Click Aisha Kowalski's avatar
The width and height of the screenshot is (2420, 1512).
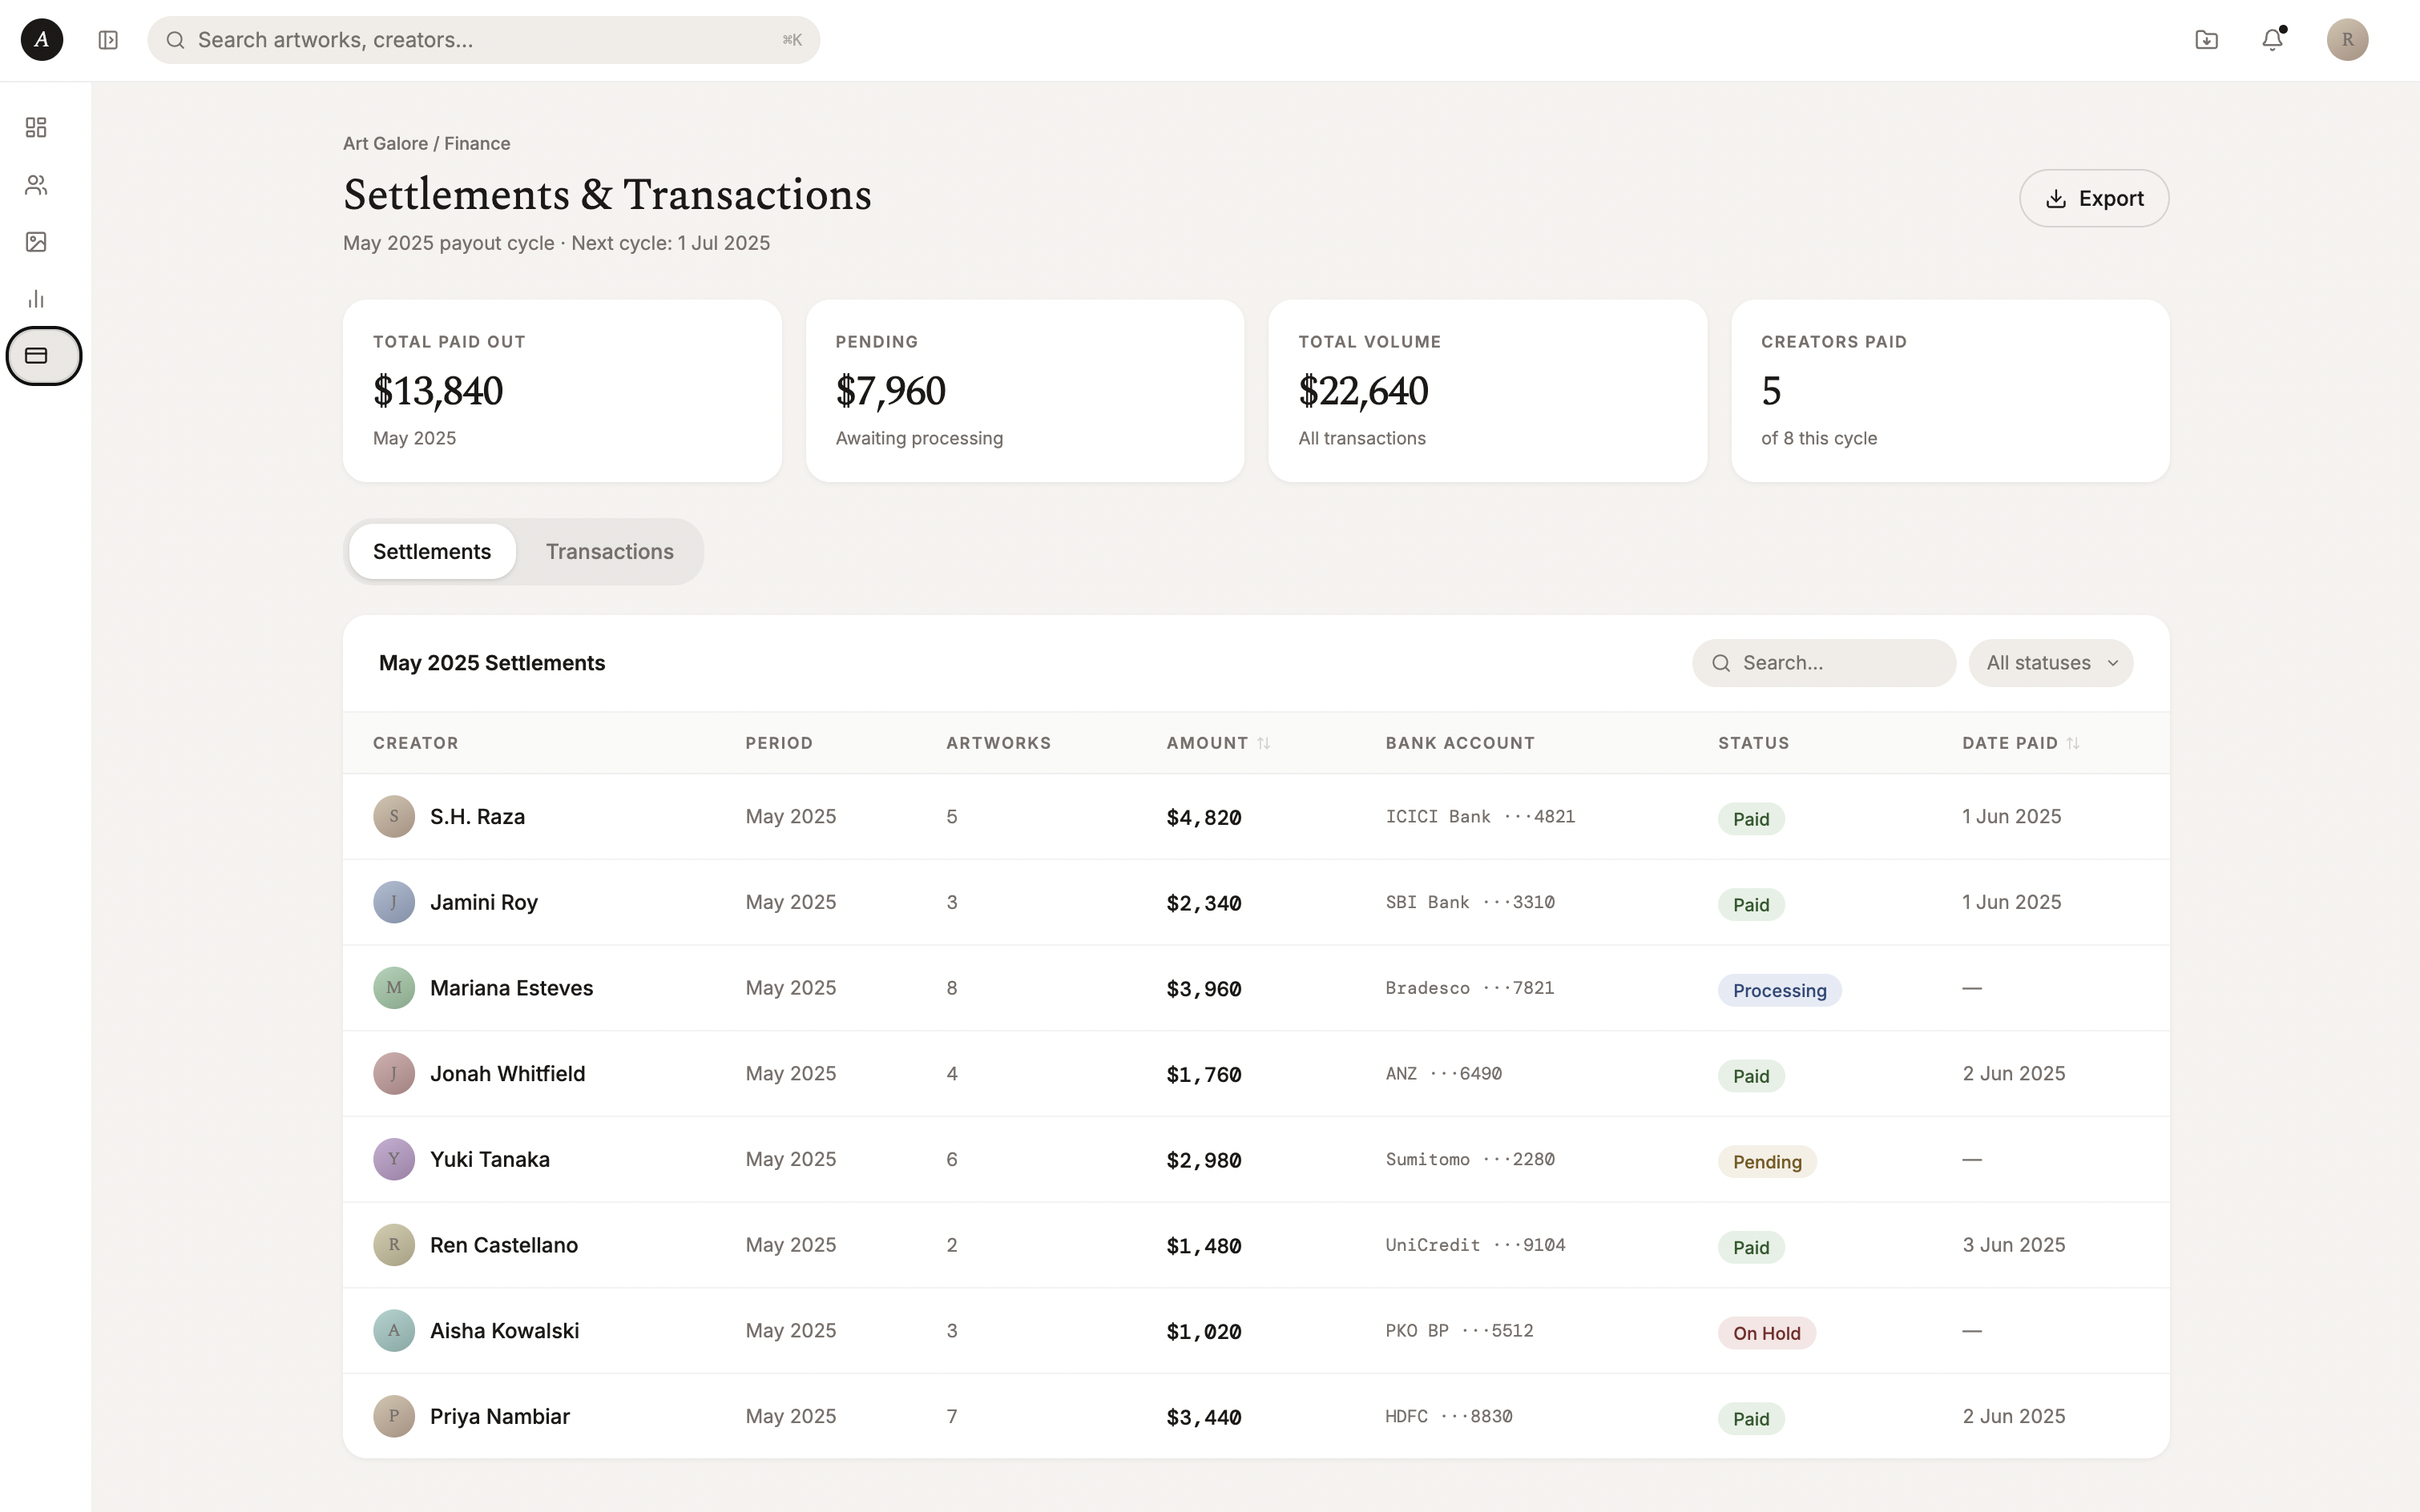pyautogui.click(x=394, y=1330)
